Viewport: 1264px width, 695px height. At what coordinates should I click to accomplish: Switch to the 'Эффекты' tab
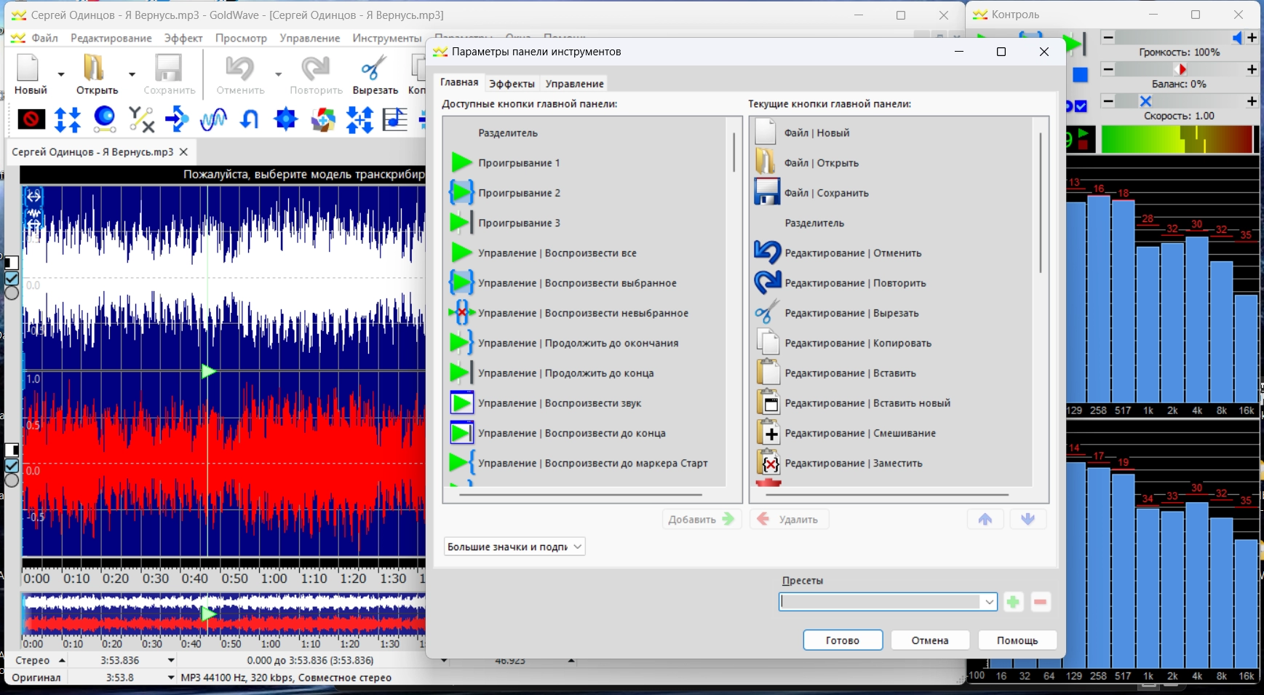tap(512, 84)
